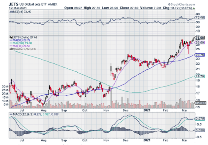
Task: Click the date 12-Mar-2021
Action: (17, 8)
